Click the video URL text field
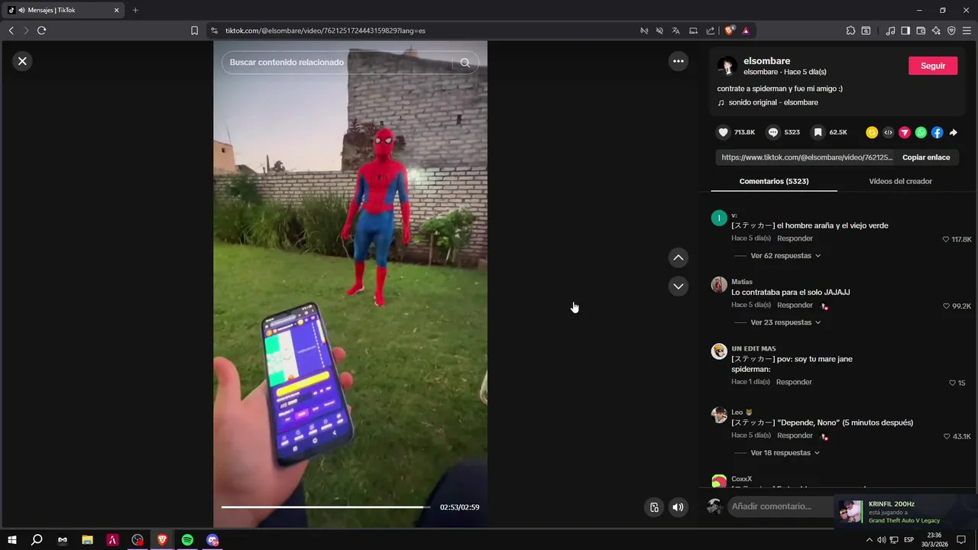This screenshot has width=978, height=550. pos(805,157)
